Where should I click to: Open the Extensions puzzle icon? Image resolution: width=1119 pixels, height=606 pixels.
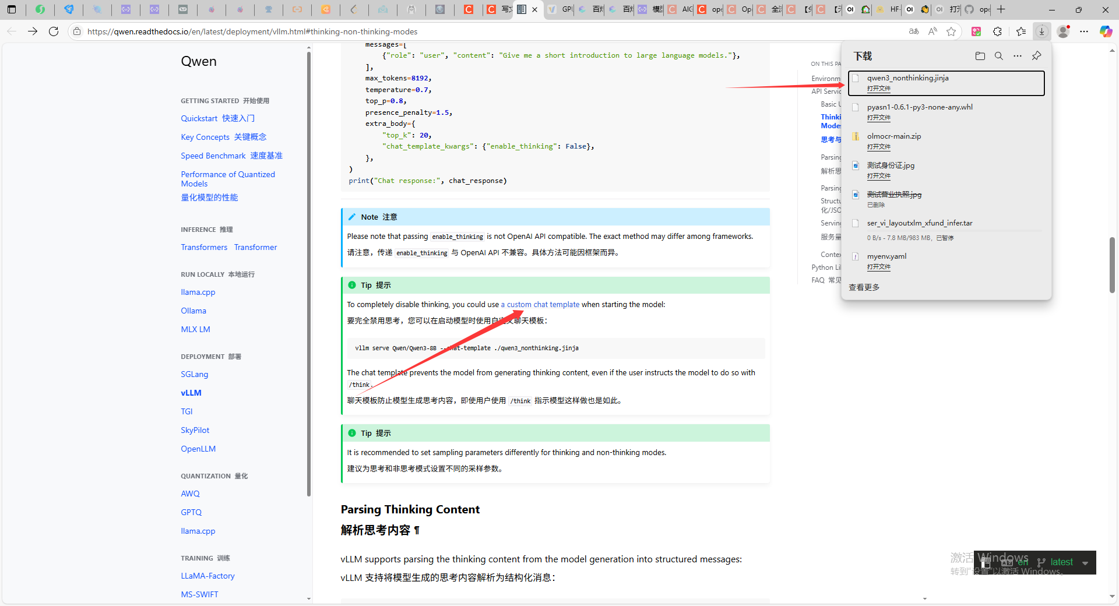[x=998, y=31]
